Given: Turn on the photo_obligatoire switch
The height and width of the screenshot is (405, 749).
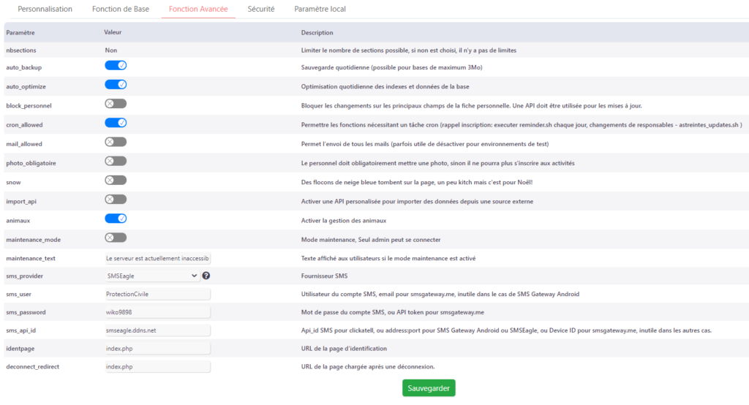Looking at the screenshot, I should [x=116, y=161].
